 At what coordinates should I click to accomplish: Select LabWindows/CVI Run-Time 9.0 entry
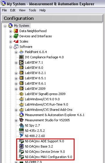[x=46, y=104]
